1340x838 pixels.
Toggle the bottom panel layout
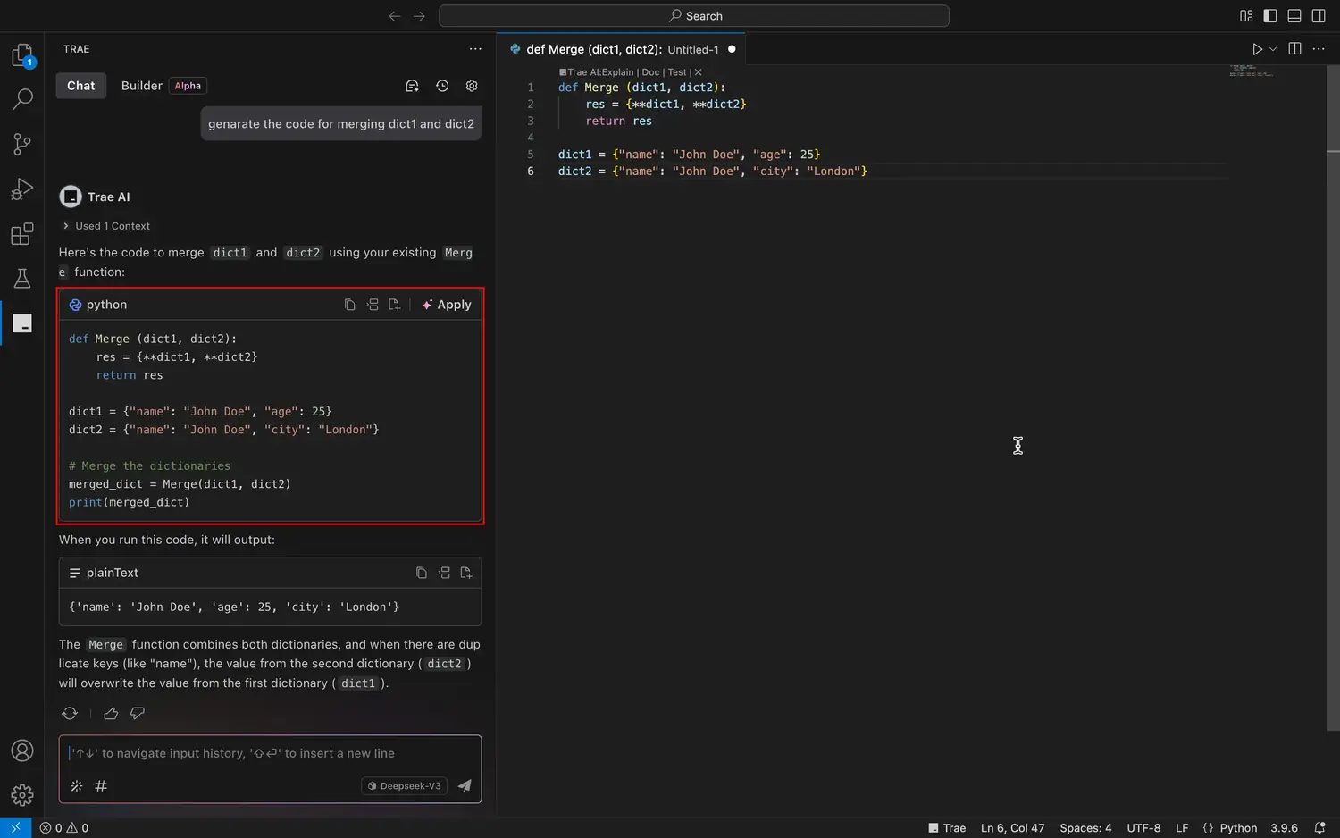(x=1294, y=16)
